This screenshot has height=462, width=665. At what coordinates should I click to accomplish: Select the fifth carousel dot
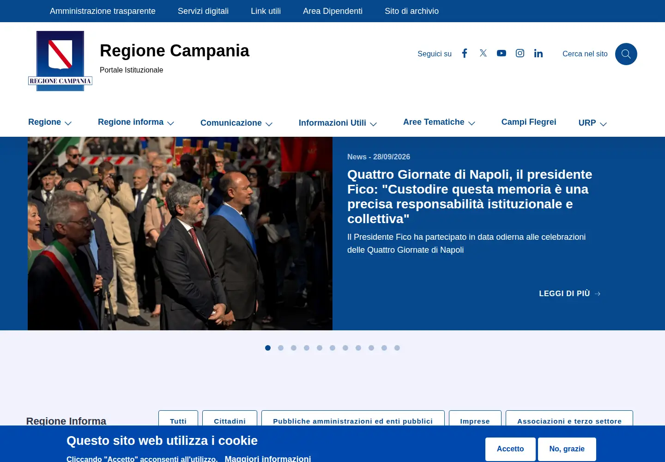coord(320,348)
